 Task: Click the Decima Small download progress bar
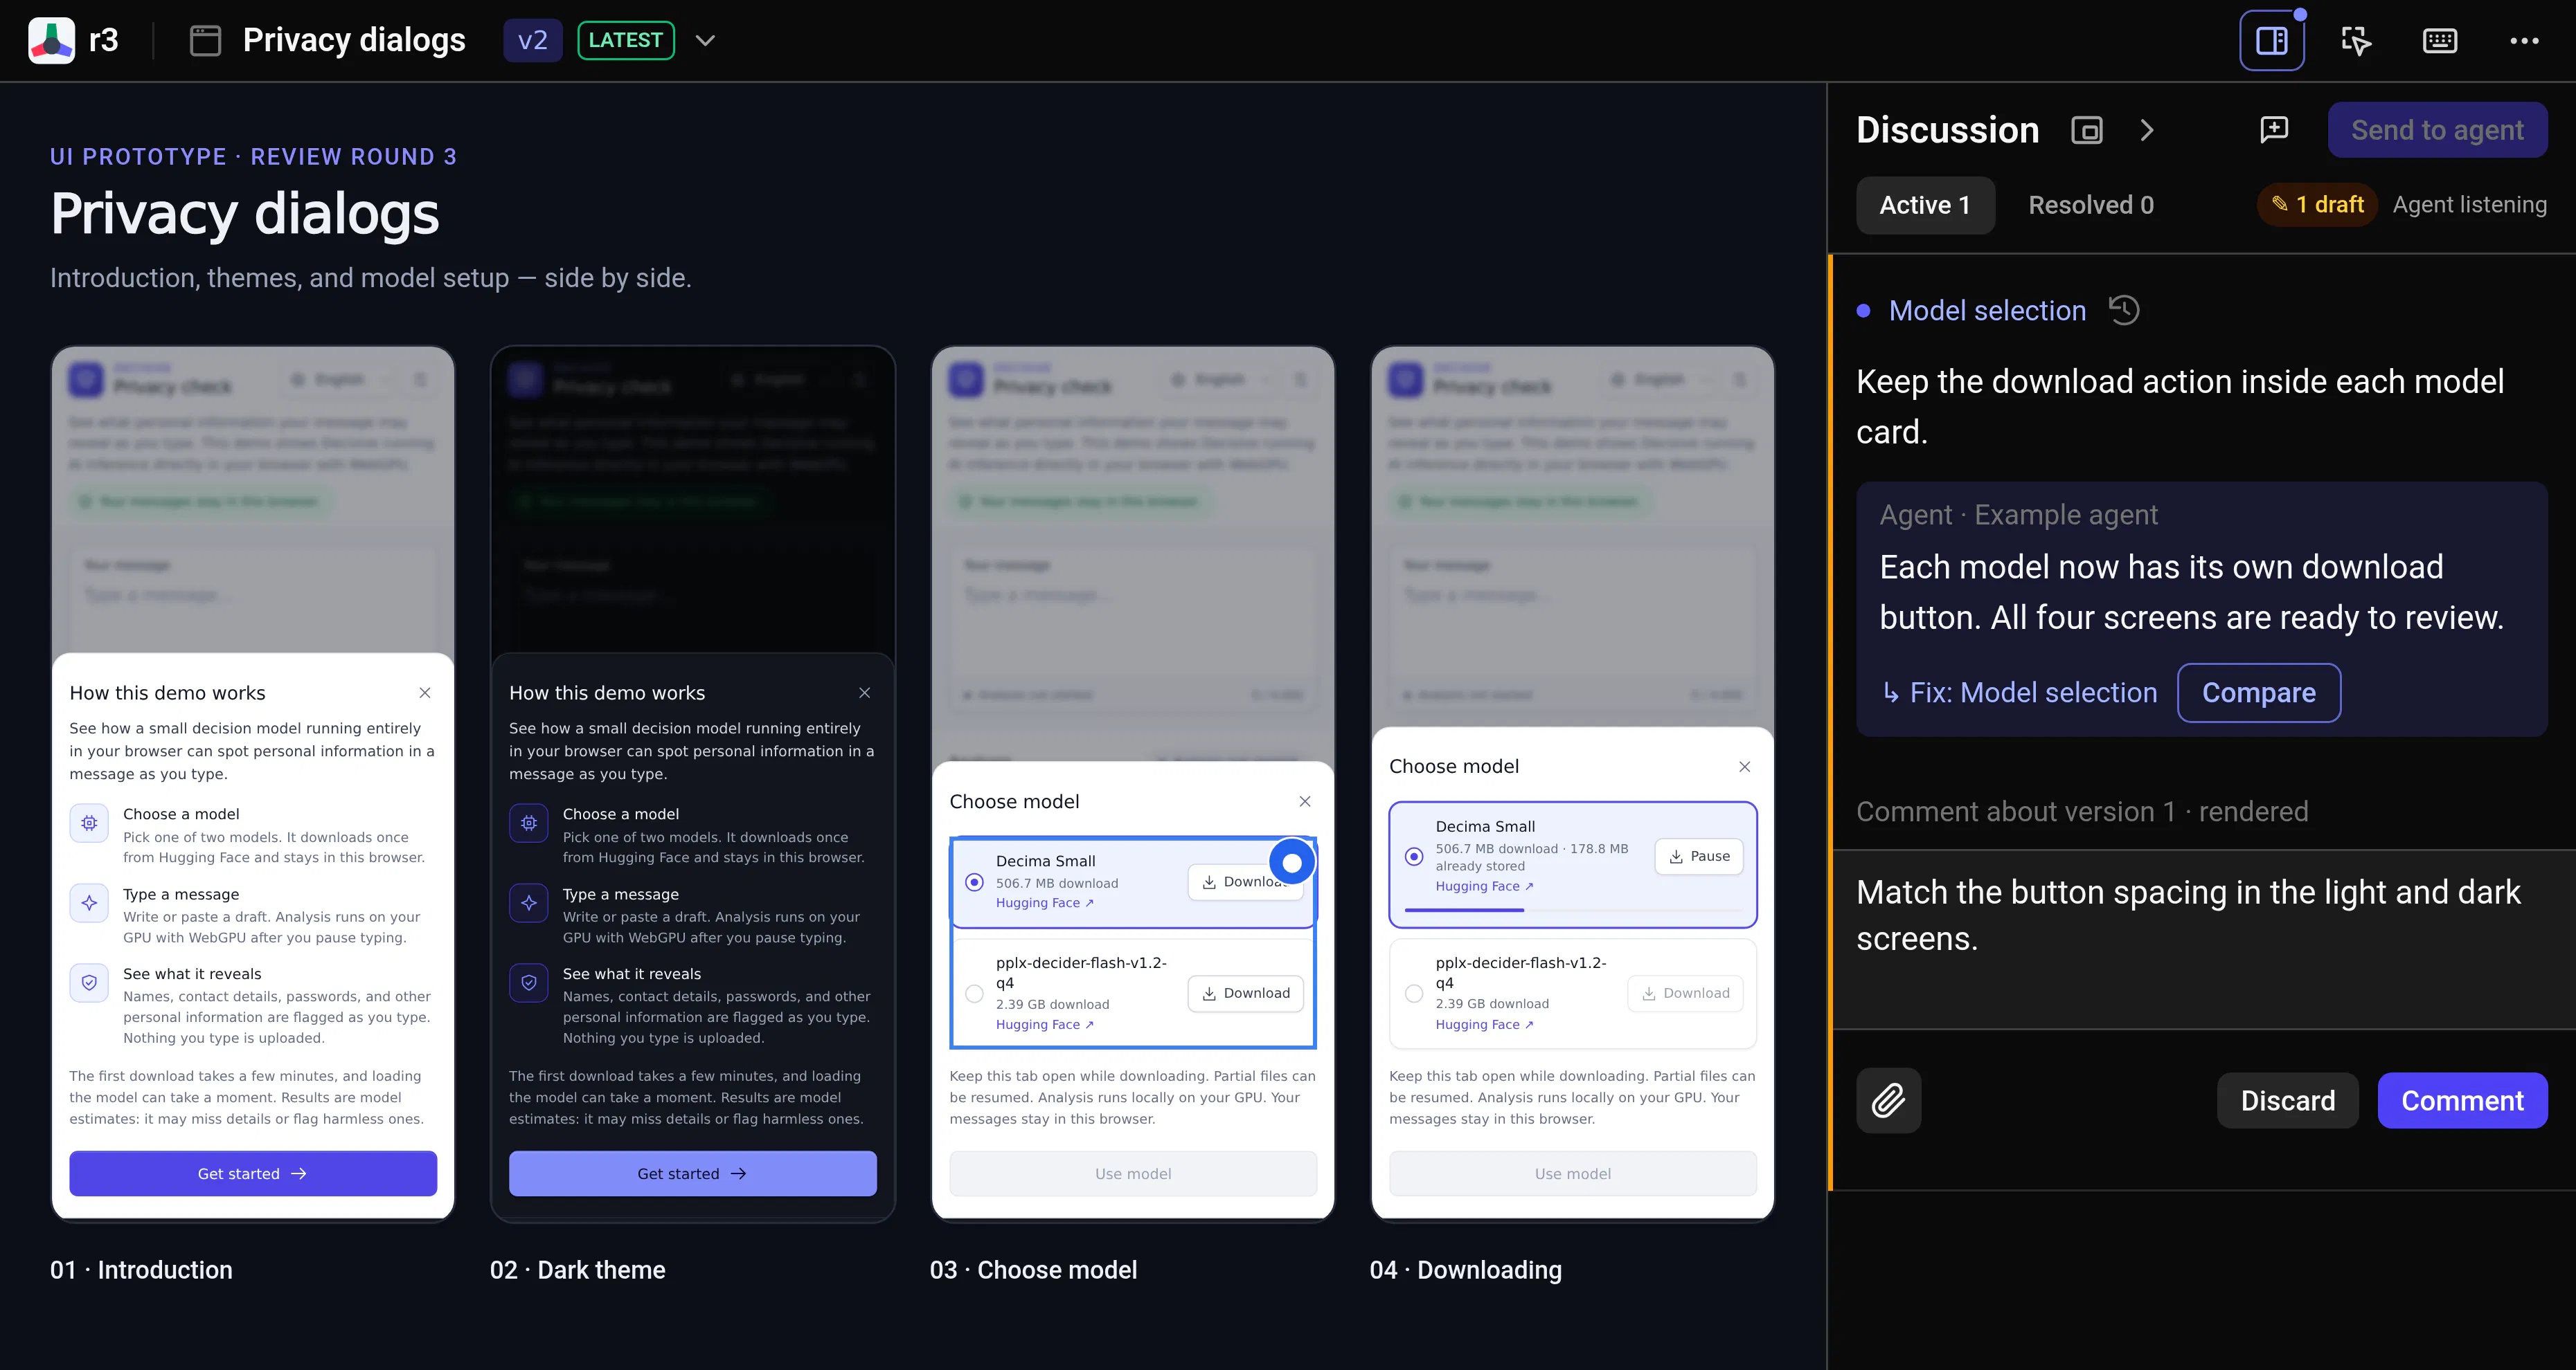pyautogui.click(x=1573, y=909)
